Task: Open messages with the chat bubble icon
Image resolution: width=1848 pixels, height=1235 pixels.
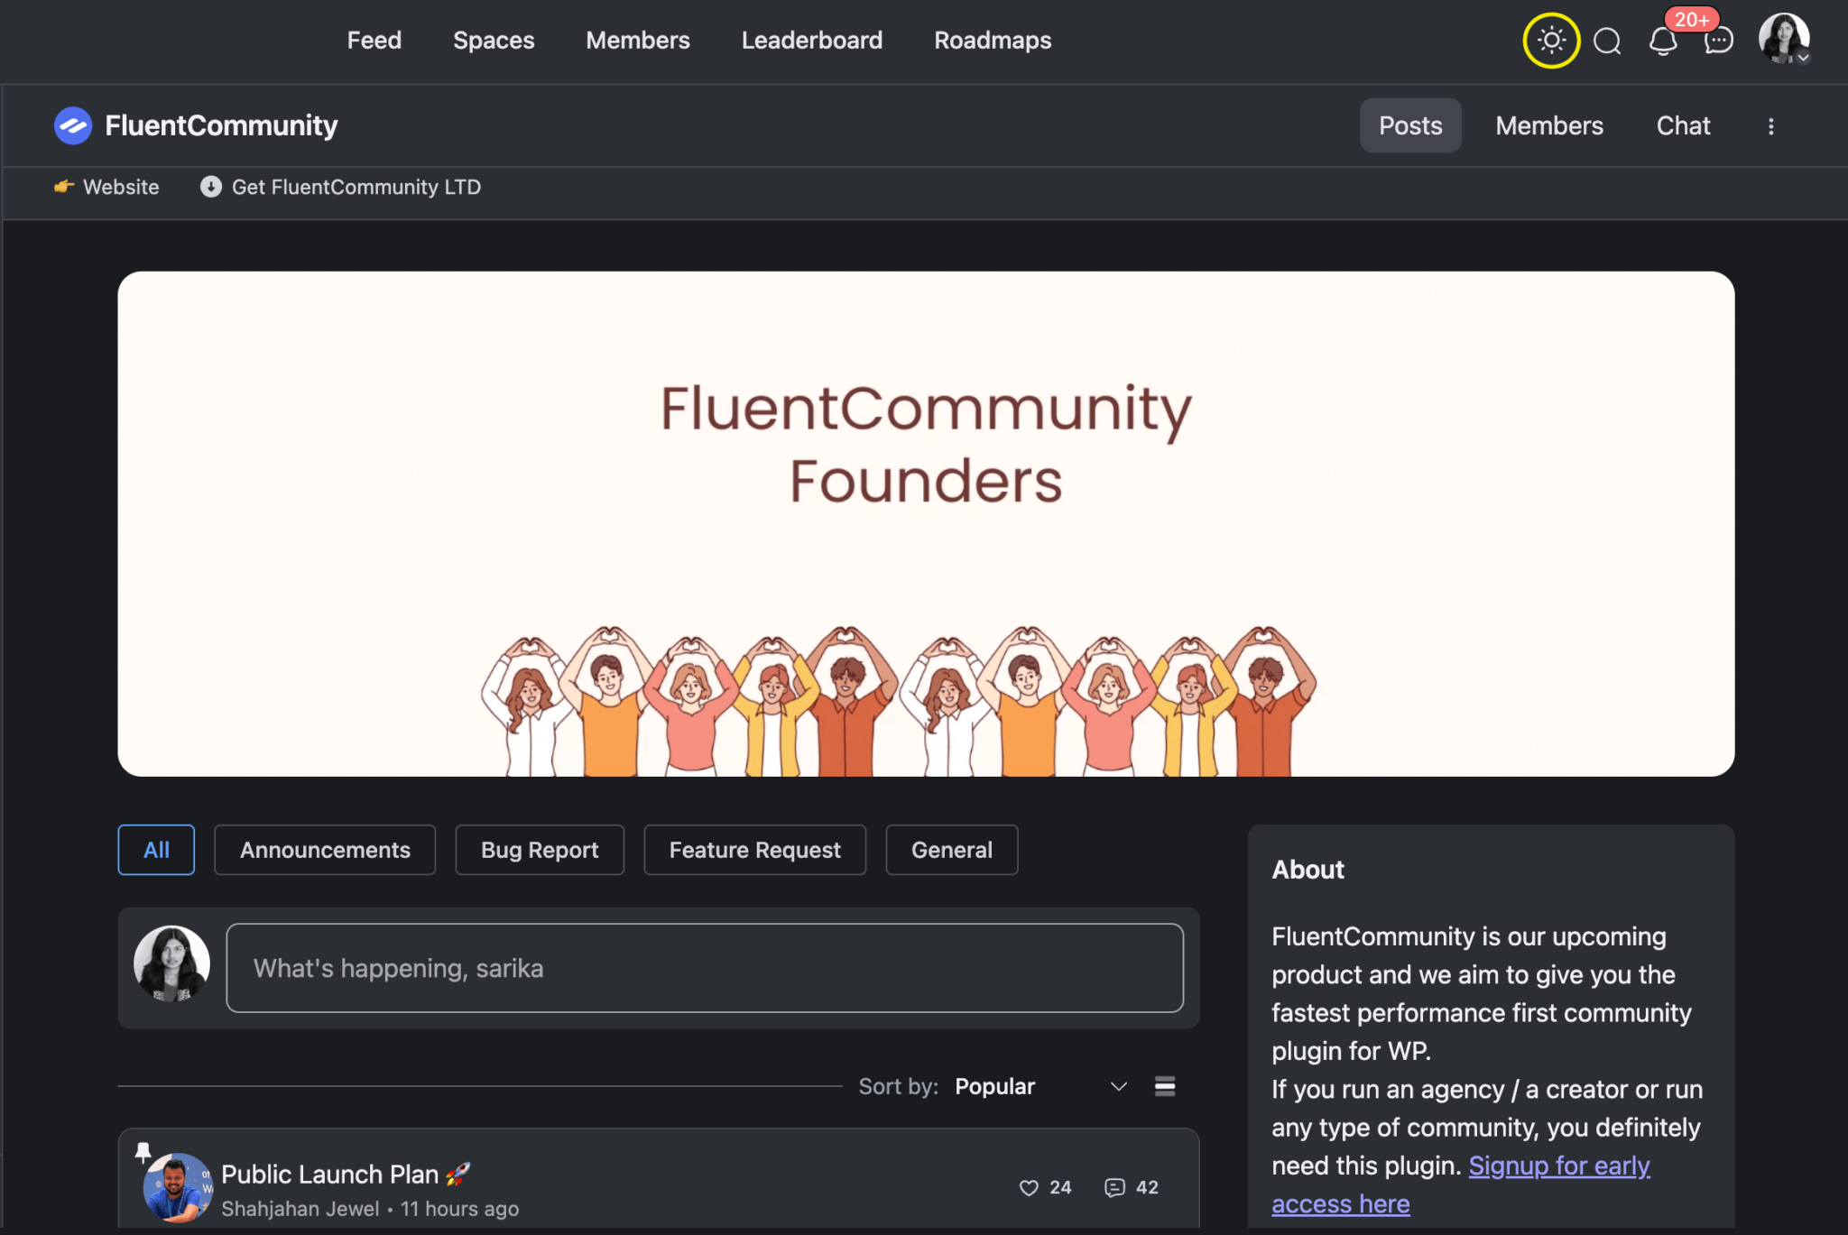Action: 1720,41
